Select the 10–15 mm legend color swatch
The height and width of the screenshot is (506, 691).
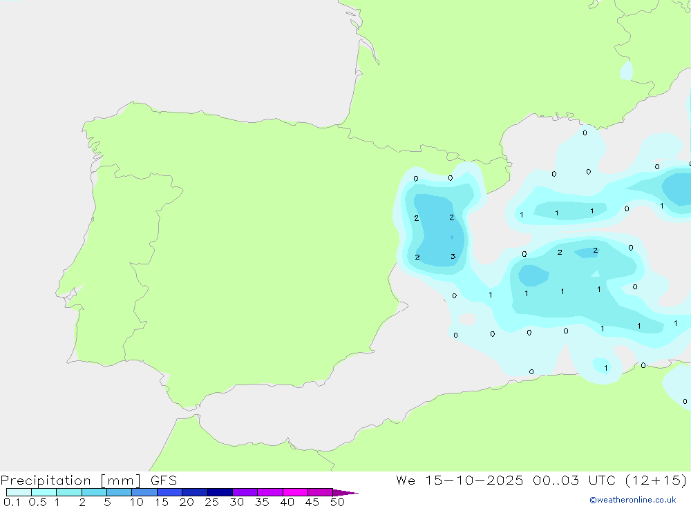tap(144, 492)
